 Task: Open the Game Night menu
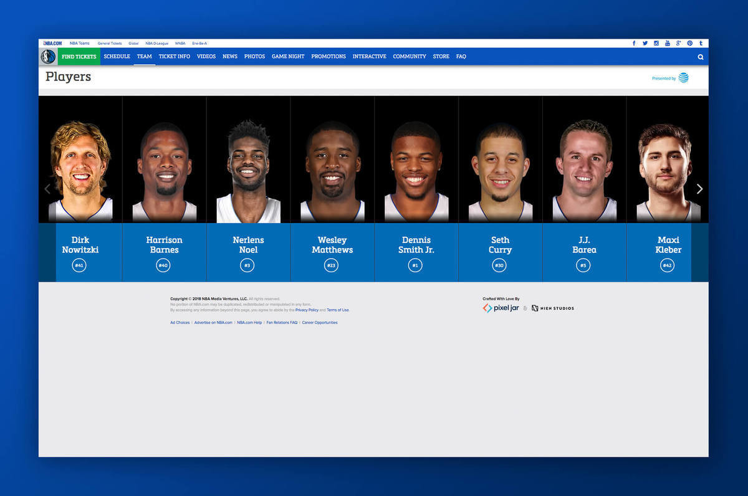(288, 57)
